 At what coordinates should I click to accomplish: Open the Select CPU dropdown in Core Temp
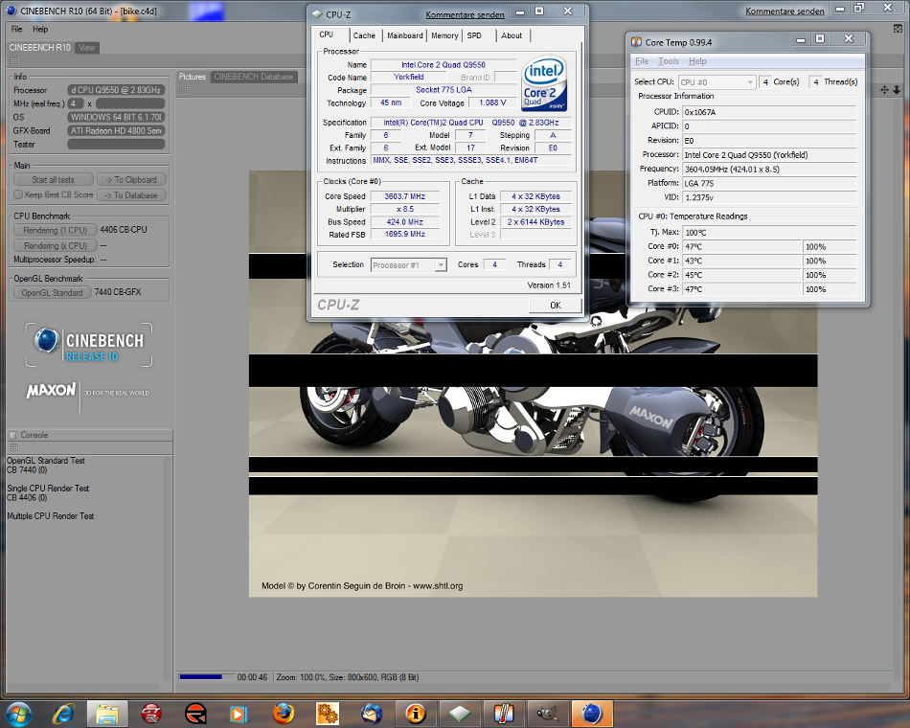coord(717,81)
